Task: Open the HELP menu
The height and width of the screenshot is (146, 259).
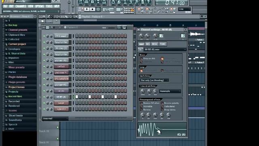Action: pyautogui.click(x=57, y=6)
